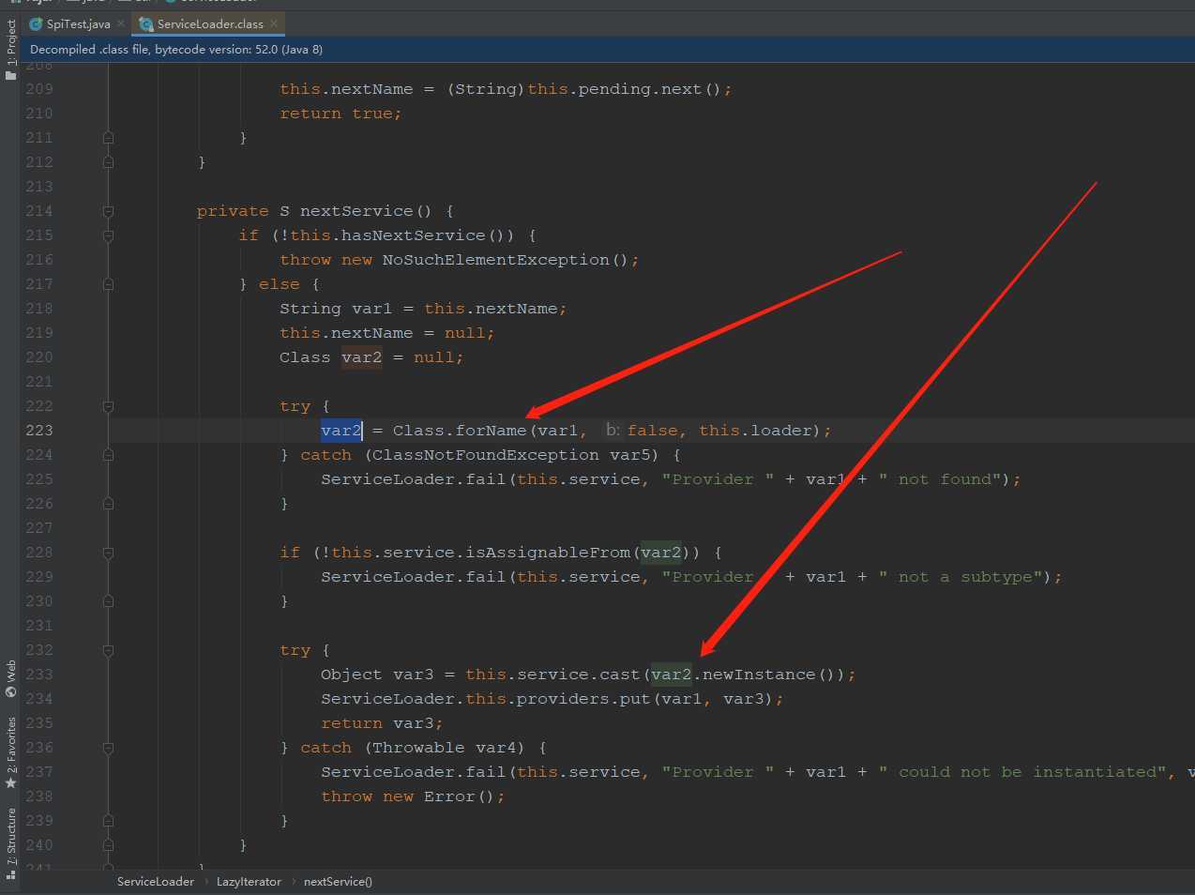The width and height of the screenshot is (1195, 895).
Task: Click providers.put on line 234
Action: (x=583, y=699)
